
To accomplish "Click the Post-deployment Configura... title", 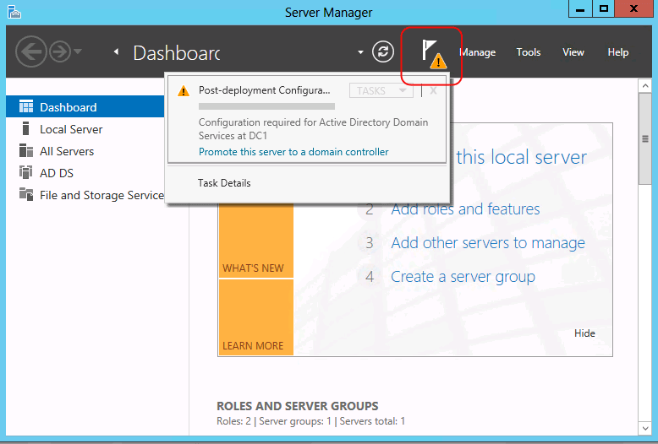I will (265, 90).
